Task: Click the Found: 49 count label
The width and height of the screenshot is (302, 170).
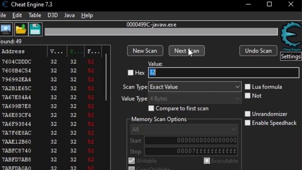Action: click(x=10, y=42)
